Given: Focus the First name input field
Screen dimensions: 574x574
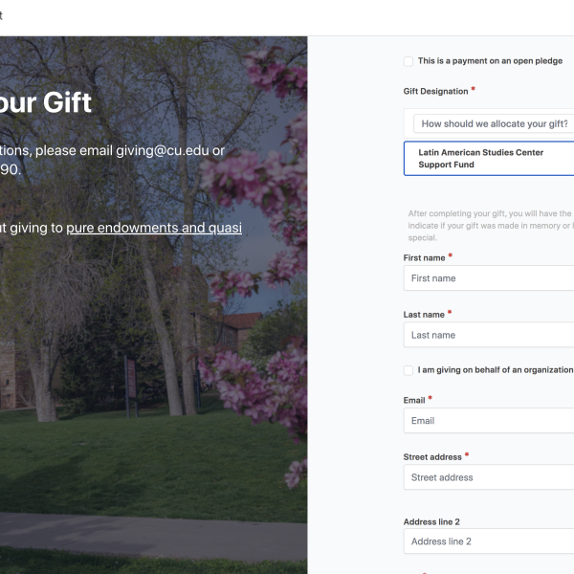Looking at the screenshot, I should tap(490, 278).
